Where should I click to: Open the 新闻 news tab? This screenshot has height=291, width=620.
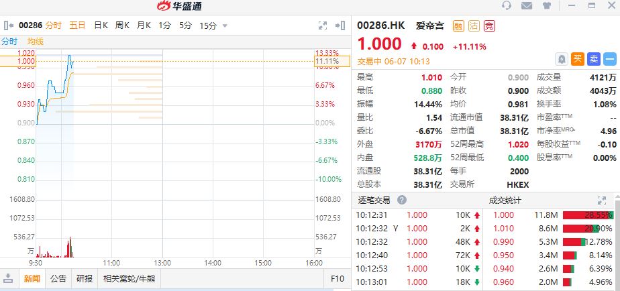pos(32,278)
